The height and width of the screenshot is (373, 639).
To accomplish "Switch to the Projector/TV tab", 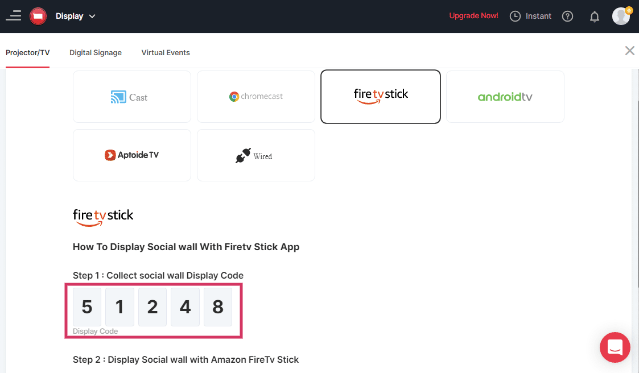I will [28, 52].
